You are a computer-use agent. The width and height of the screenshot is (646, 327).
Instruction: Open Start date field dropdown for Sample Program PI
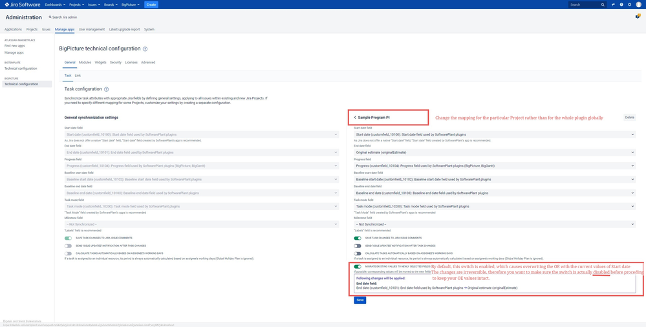pos(495,134)
